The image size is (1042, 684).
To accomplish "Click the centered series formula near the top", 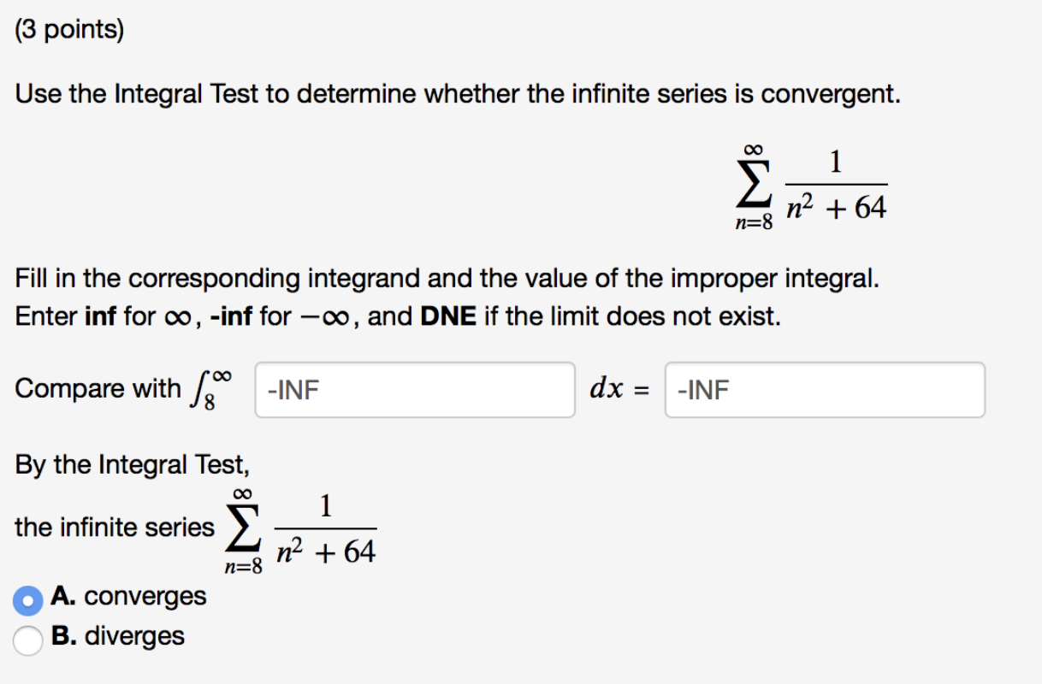I will [x=811, y=186].
